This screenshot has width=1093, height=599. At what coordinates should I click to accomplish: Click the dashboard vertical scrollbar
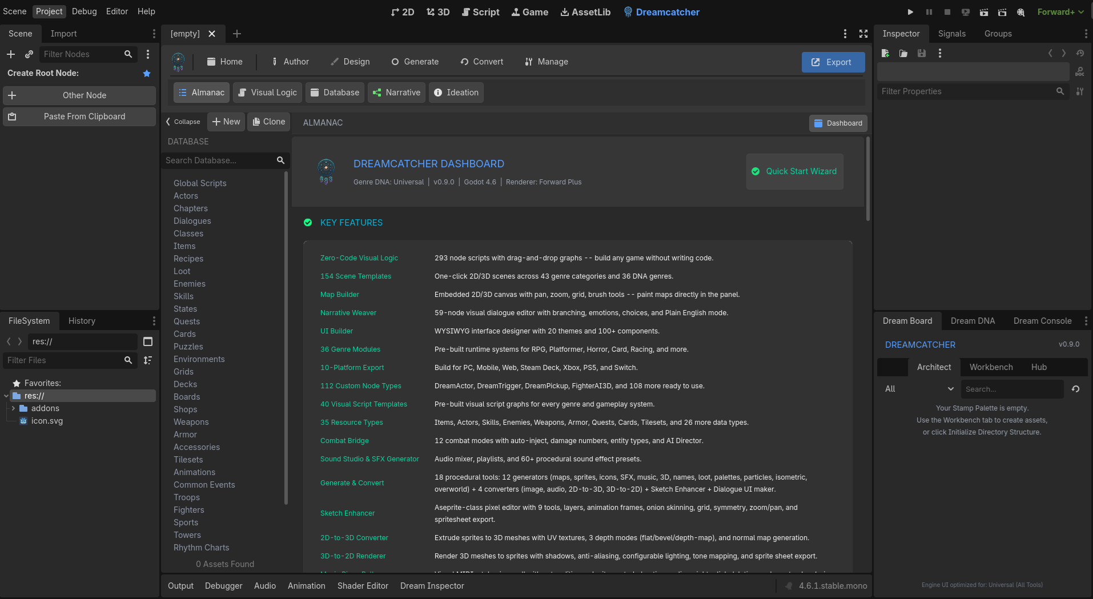(x=868, y=178)
